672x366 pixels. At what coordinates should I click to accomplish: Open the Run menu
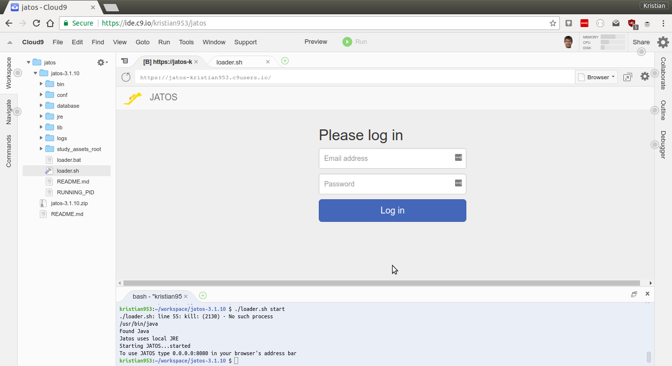point(164,42)
